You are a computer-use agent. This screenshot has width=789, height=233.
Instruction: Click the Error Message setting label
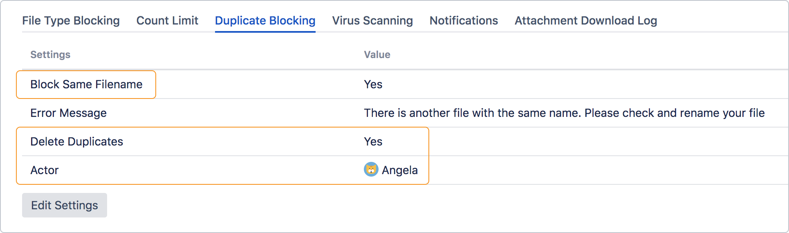pos(68,113)
